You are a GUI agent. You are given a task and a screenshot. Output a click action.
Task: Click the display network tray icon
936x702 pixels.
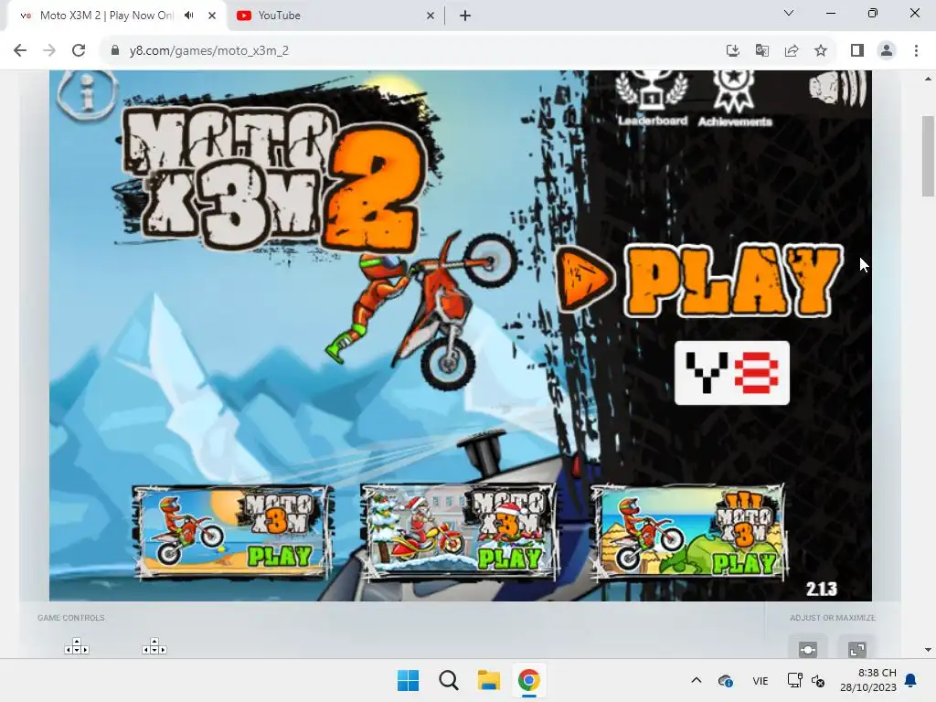(794, 680)
